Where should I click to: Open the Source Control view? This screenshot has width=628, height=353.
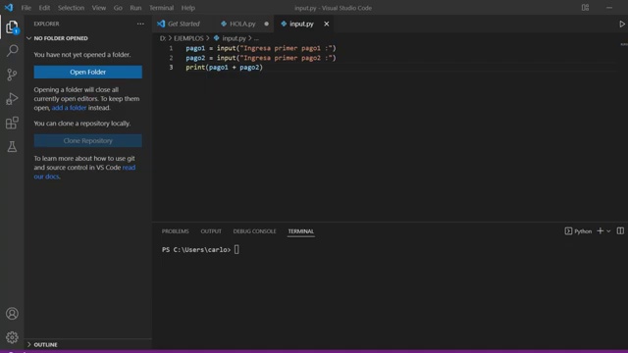tap(12, 75)
